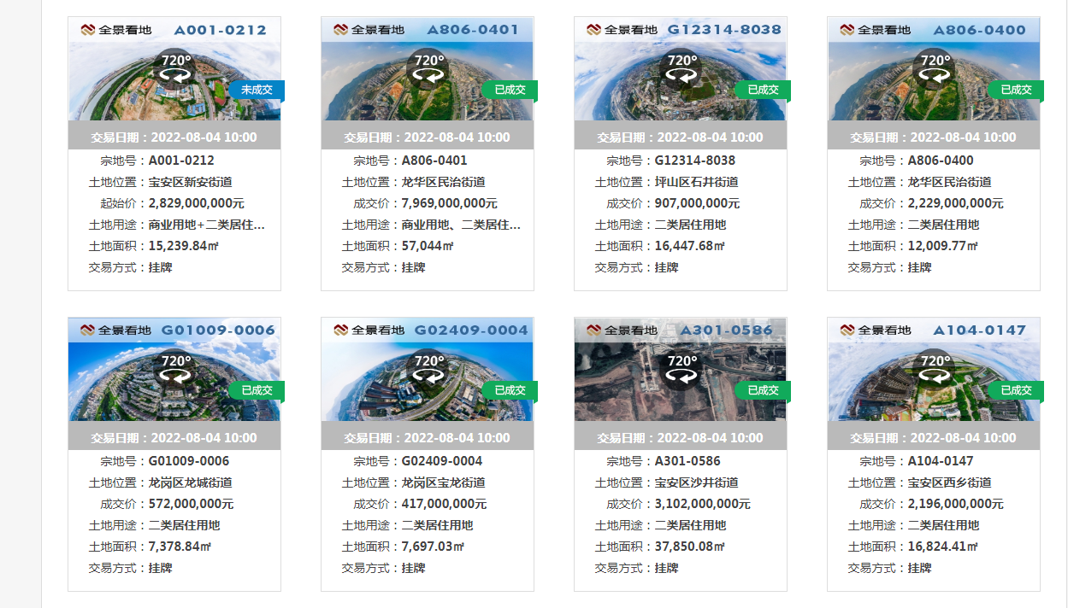
Task: Click the transaction date bar on A806-0400
Action: pos(933,137)
